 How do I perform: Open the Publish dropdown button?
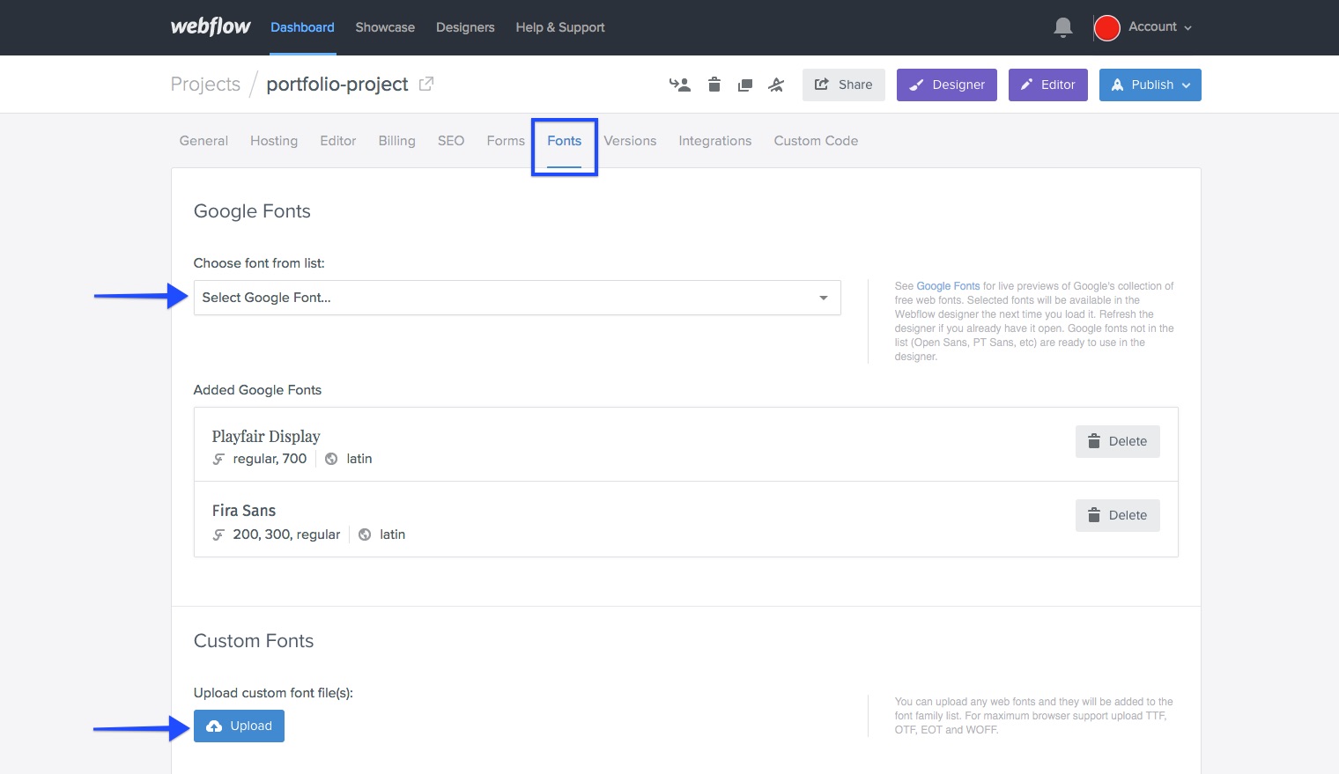point(1150,85)
